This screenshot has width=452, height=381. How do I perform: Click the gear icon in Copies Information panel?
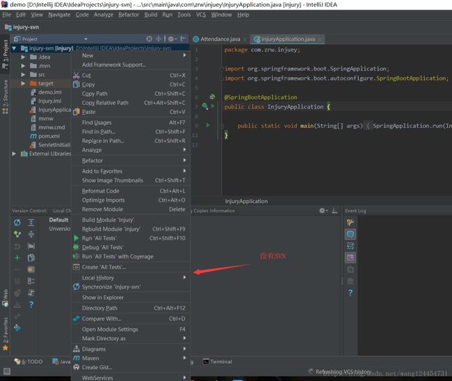322,211
